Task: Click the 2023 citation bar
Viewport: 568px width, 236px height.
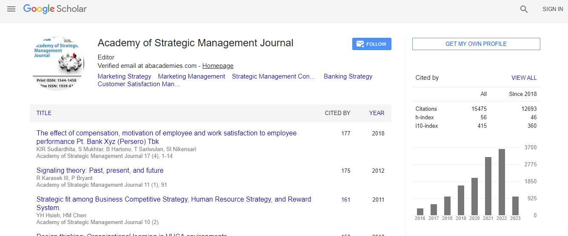Action: [515, 206]
